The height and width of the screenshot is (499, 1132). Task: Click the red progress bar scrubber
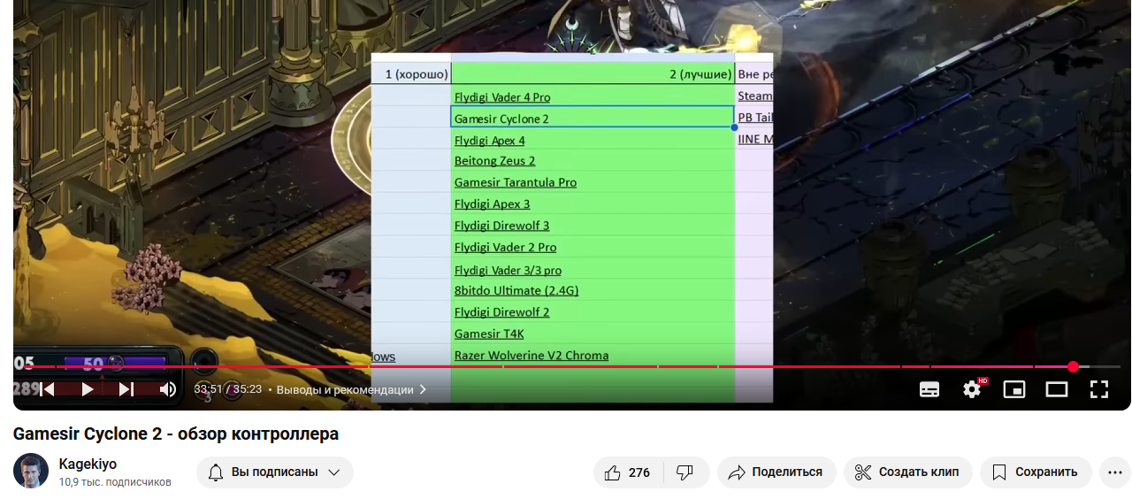point(1073,366)
